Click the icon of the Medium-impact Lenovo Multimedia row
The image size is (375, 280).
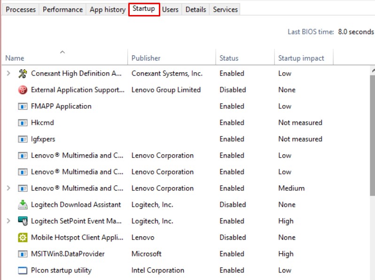click(23, 189)
